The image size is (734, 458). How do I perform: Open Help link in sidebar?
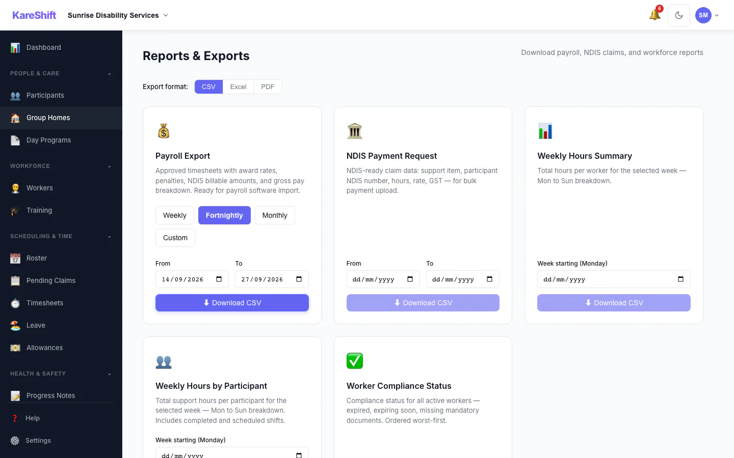pos(61,418)
